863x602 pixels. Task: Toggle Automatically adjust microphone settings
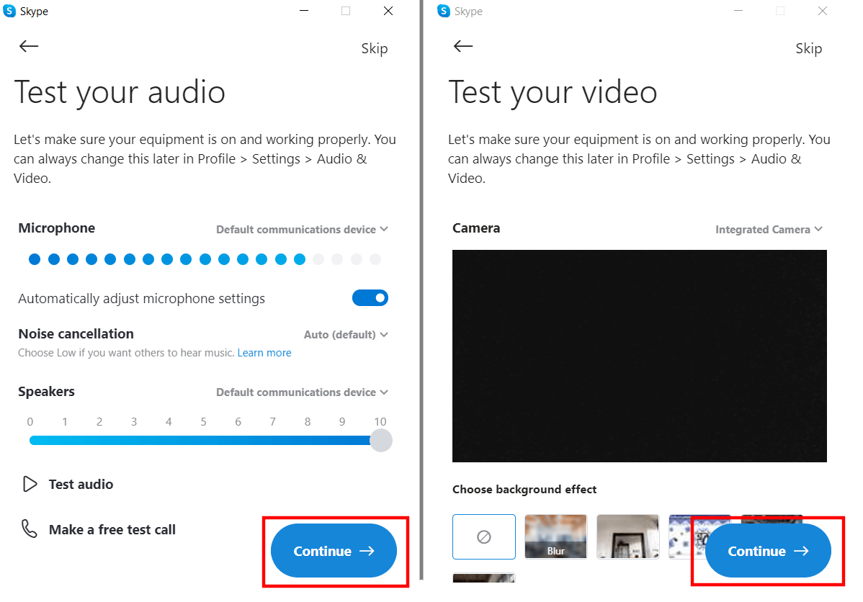coord(370,297)
